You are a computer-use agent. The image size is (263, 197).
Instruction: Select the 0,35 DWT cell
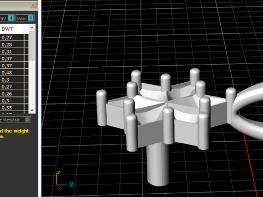(x=12, y=108)
